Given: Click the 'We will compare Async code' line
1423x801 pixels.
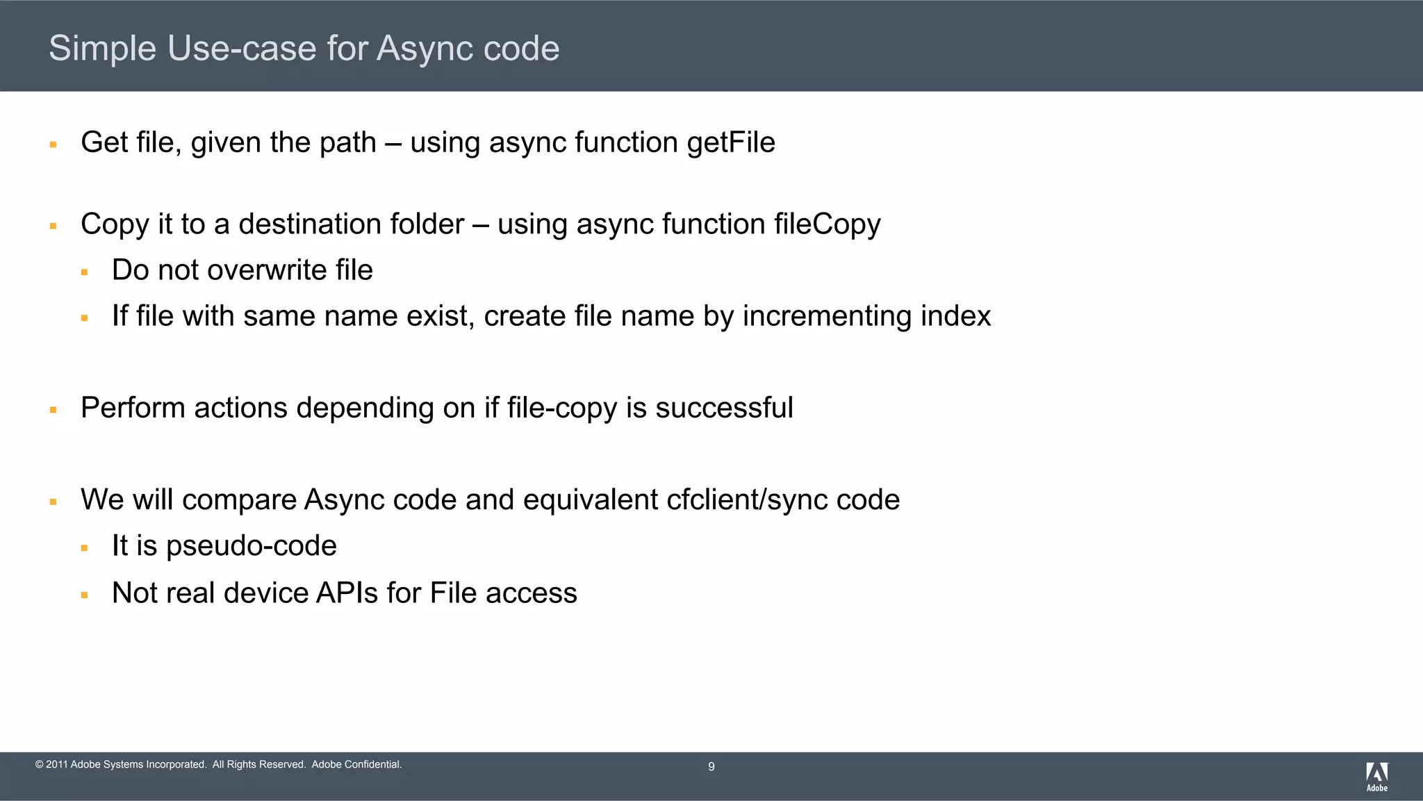Looking at the screenshot, I should tap(489, 500).
